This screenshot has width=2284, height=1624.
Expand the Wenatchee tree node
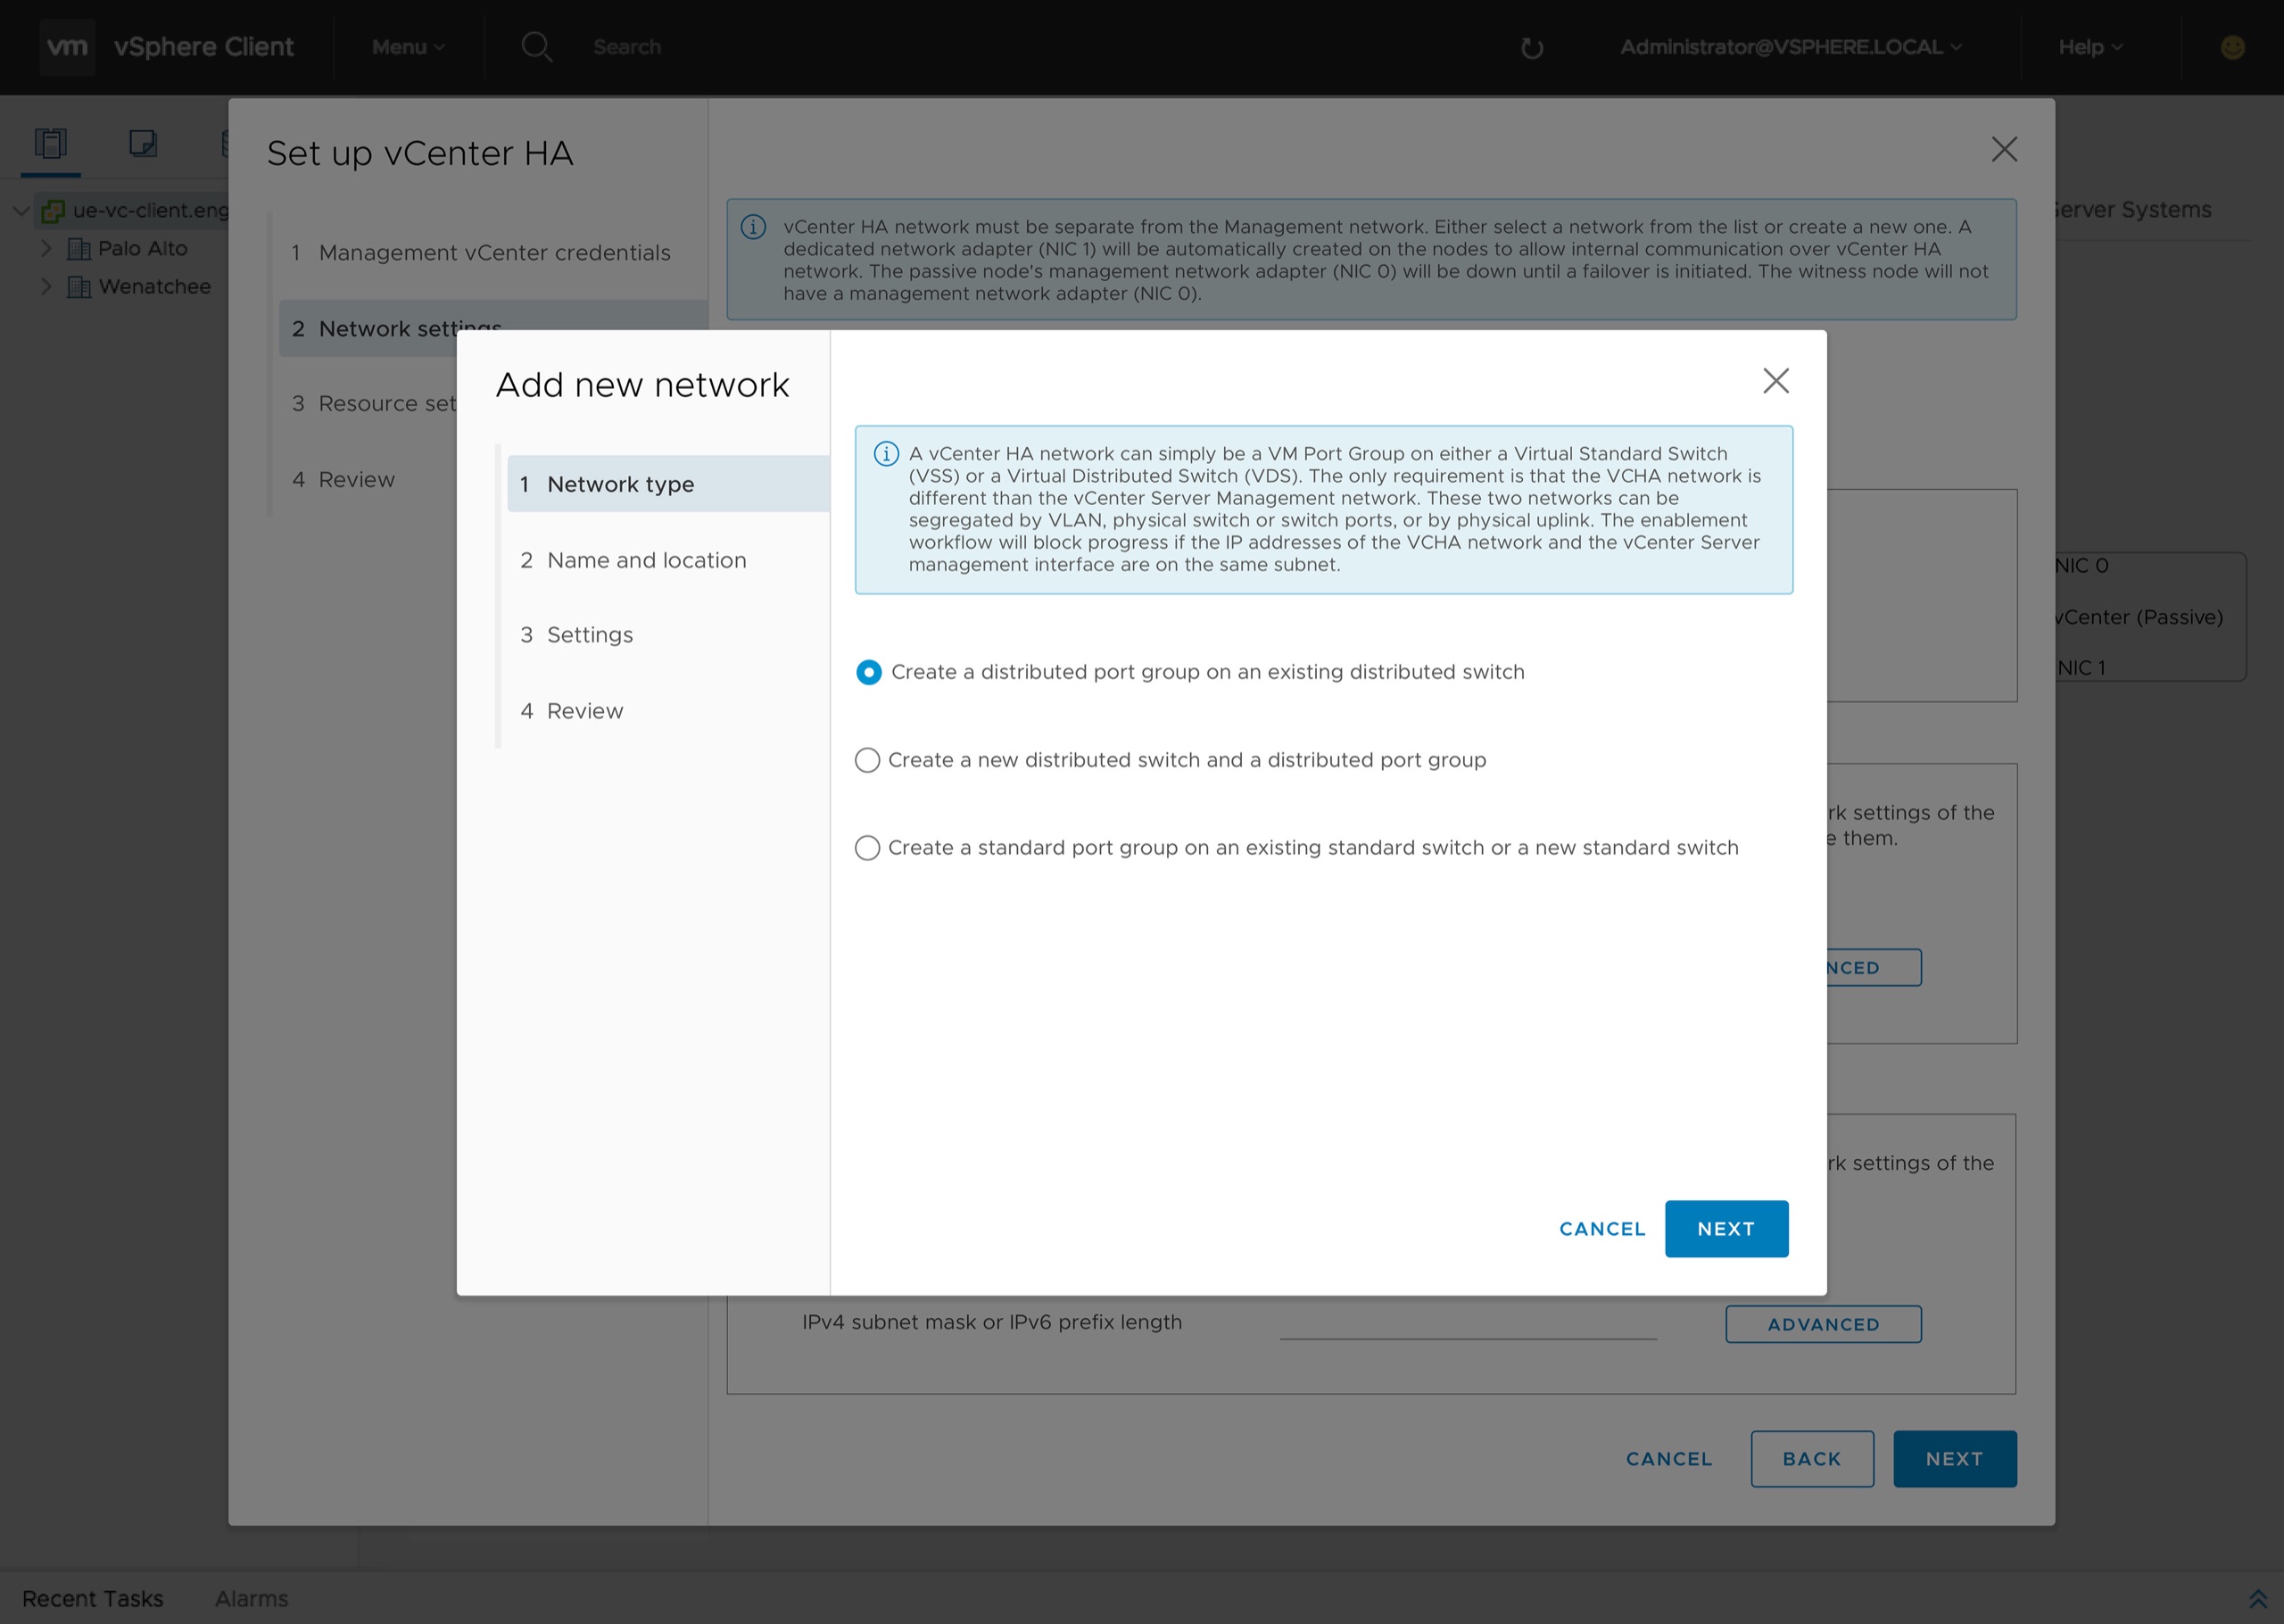point(46,286)
